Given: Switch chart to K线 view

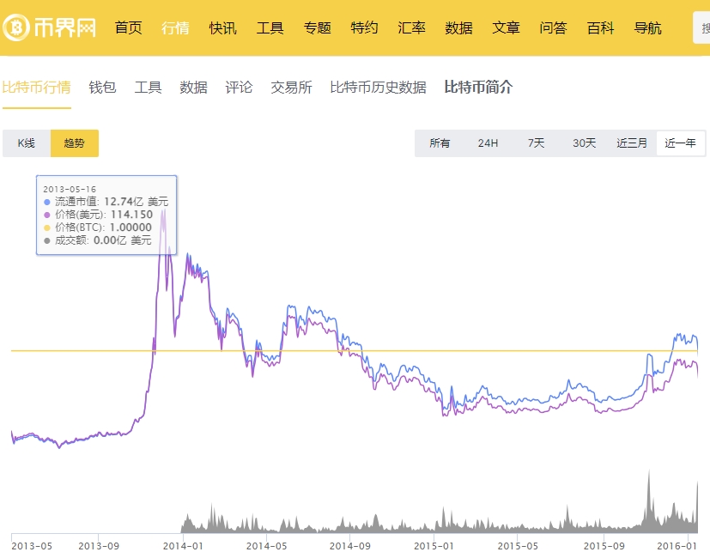Looking at the screenshot, I should coord(27,143).
